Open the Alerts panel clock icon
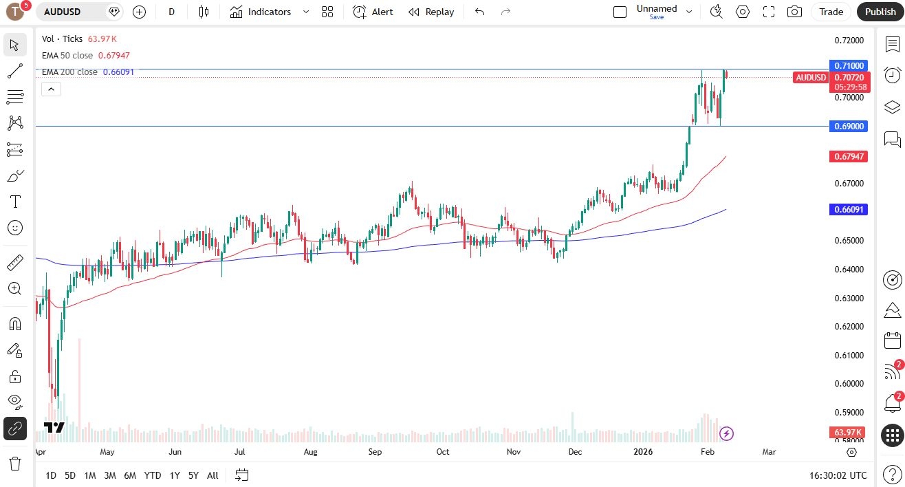Image resolution: width=905 pixels, height=487 pixels. [892, 76]
